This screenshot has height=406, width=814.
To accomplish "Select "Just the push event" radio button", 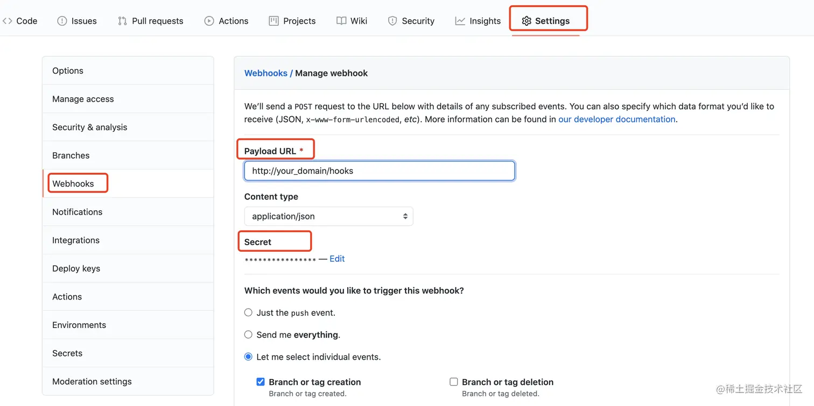I will (x=248, y=312).
